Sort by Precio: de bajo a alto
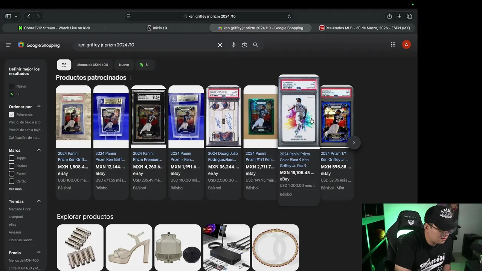Screen dimensions: 482x271 24,122
